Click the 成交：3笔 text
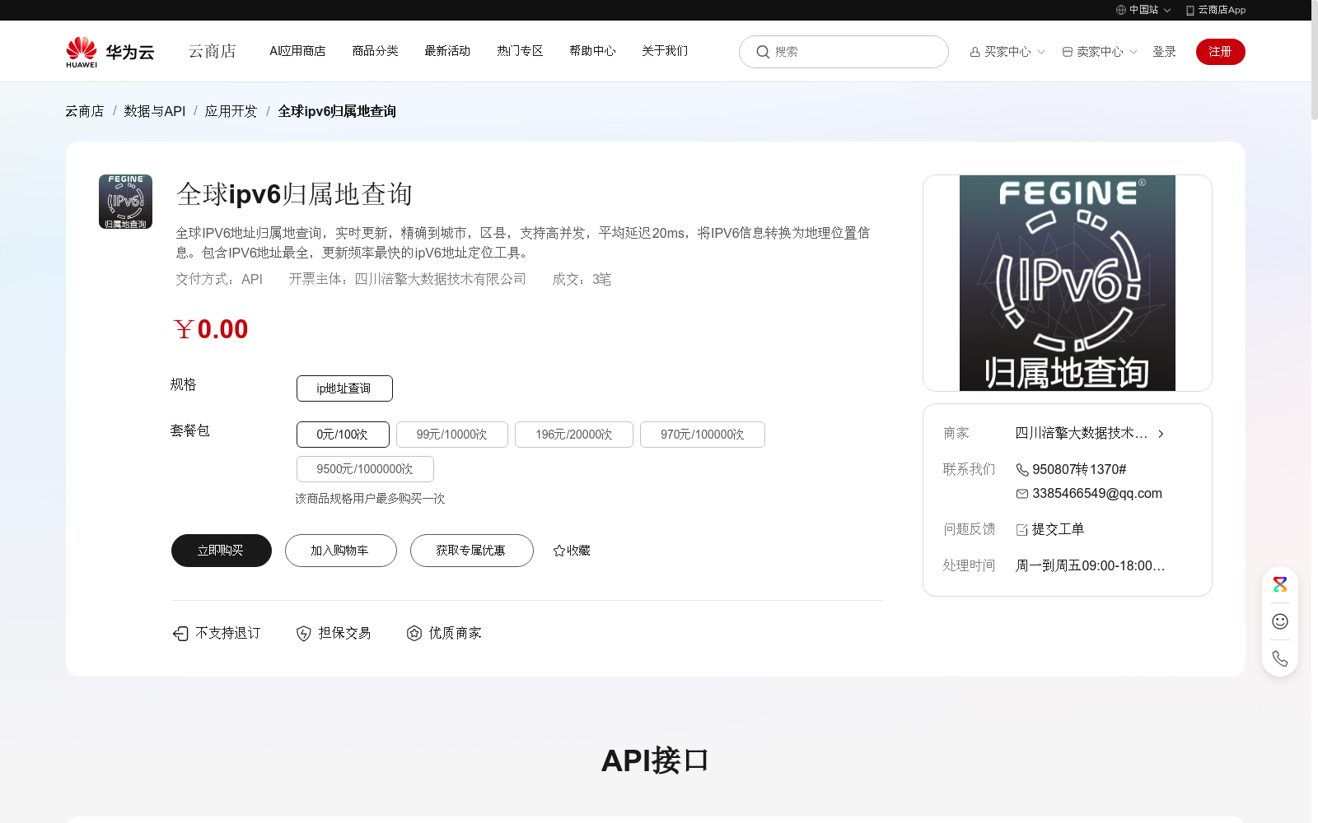Image resolution: width=1318 pixels, height=823 pixels. tap(582, 280)
